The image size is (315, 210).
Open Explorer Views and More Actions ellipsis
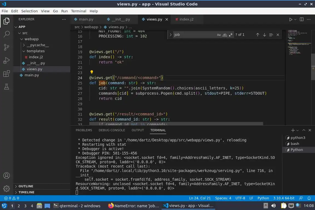64,19
